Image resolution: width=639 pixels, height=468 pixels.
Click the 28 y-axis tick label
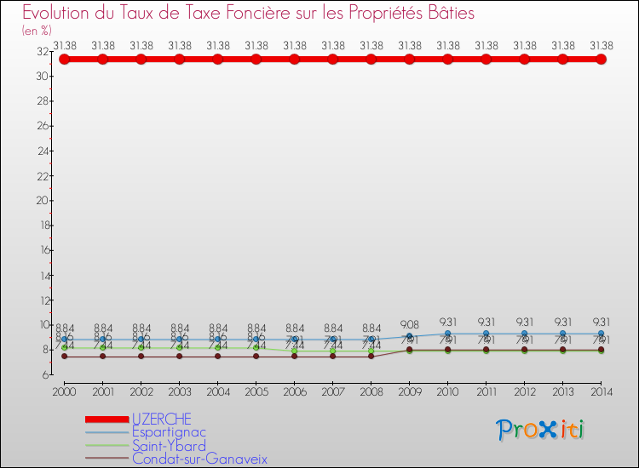pyautogui.click(x=43, y=101)
